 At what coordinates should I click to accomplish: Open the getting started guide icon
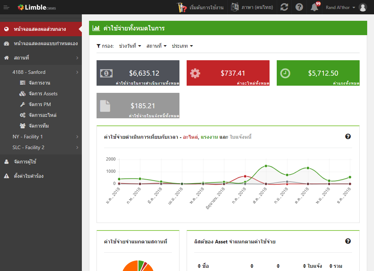click(181, 8)
